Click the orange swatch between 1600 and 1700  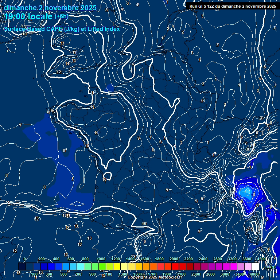pyautogui.click(x=146, y=266)
